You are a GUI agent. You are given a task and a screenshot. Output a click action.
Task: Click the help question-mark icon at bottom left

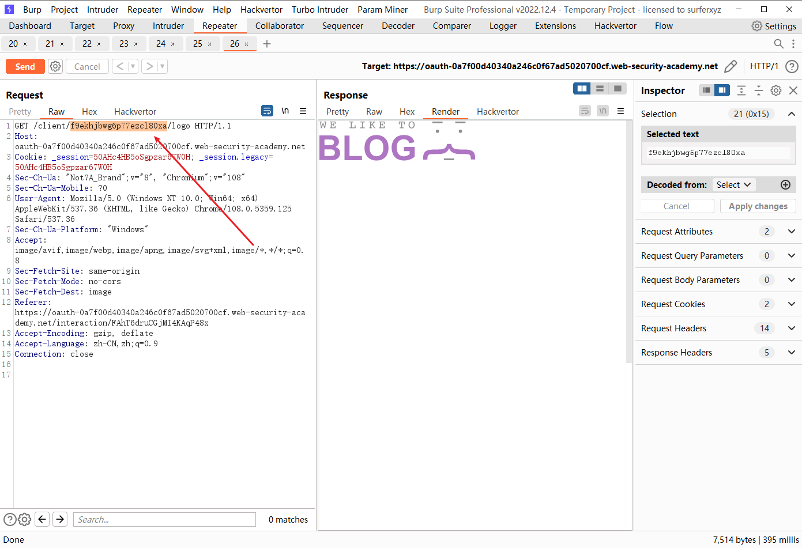pyautogui.click(x=10, y=519)
